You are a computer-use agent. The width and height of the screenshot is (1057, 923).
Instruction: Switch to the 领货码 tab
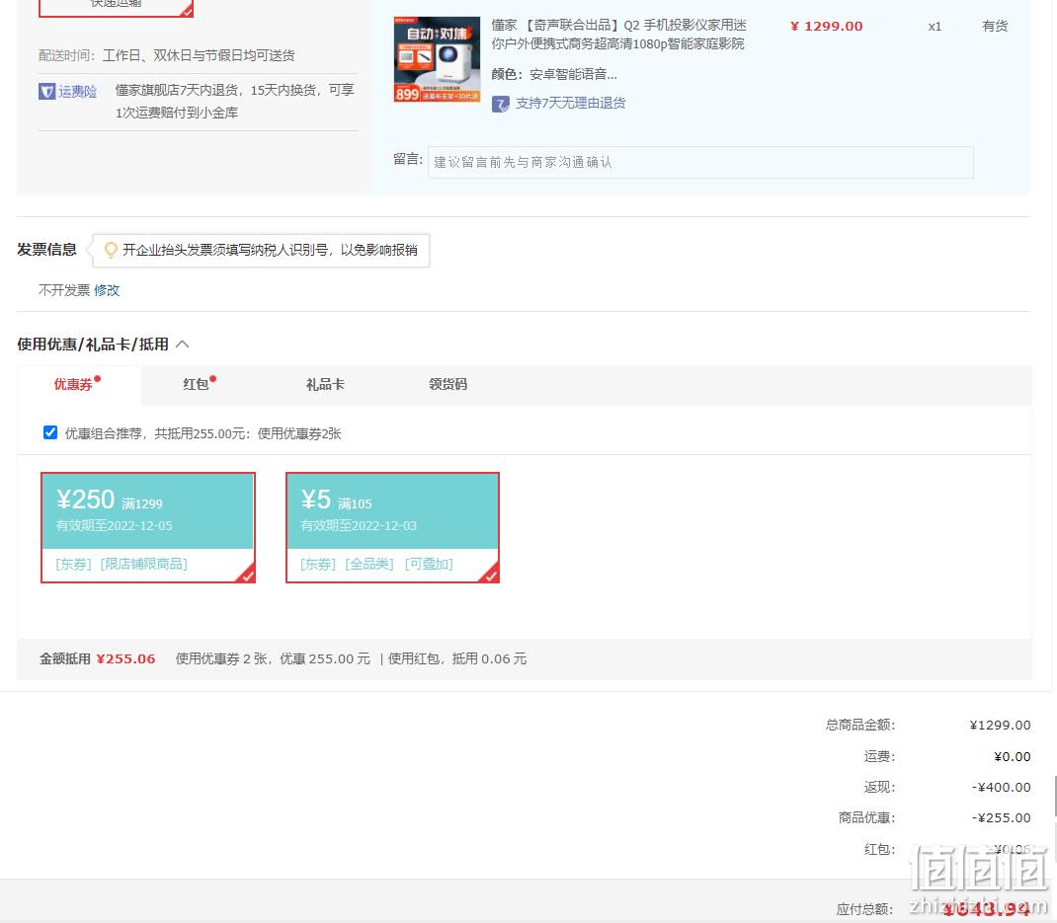coord(447,384)
